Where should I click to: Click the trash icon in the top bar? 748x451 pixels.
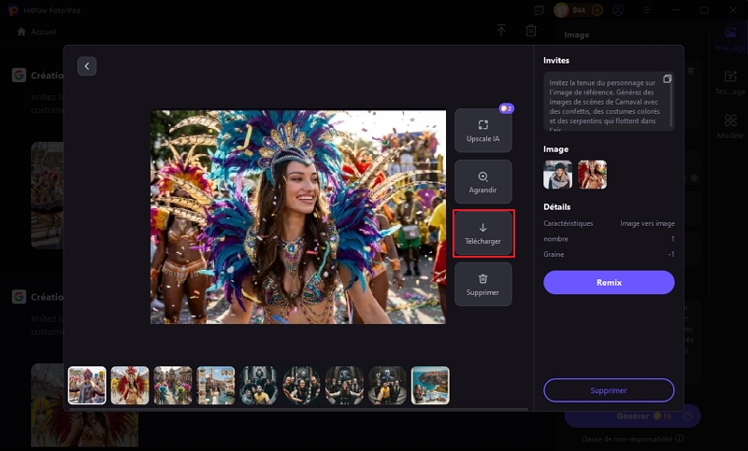530,31
